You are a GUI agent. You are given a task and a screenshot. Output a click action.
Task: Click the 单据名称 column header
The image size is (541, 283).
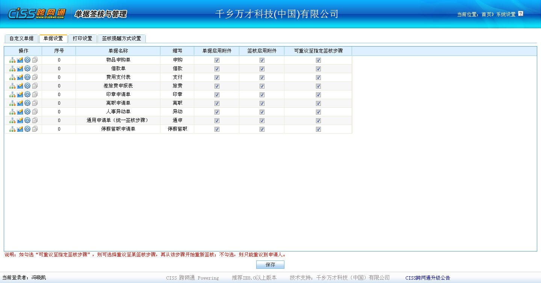coord(118,51)
